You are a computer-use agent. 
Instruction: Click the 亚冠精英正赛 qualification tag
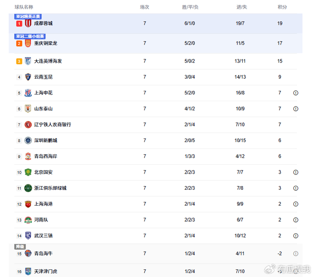pos(28,17)
